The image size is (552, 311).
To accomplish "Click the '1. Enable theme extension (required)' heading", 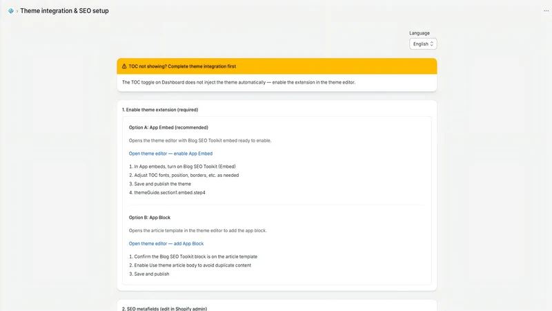I will tap(160, 110).
